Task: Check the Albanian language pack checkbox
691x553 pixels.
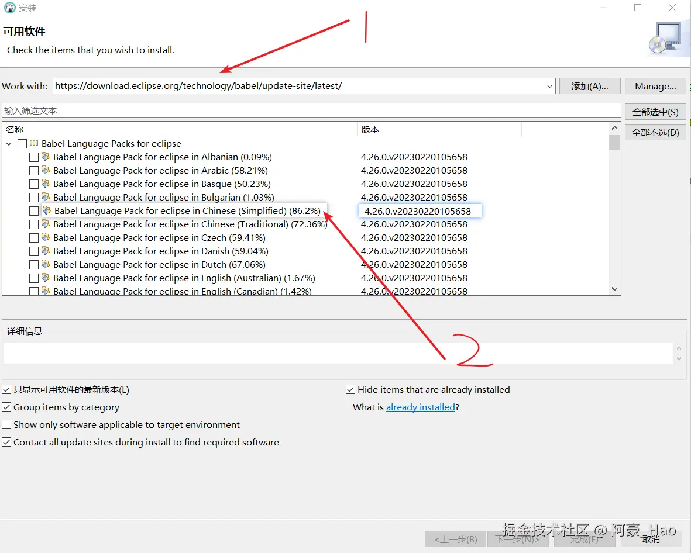Action: coord(34,157)
